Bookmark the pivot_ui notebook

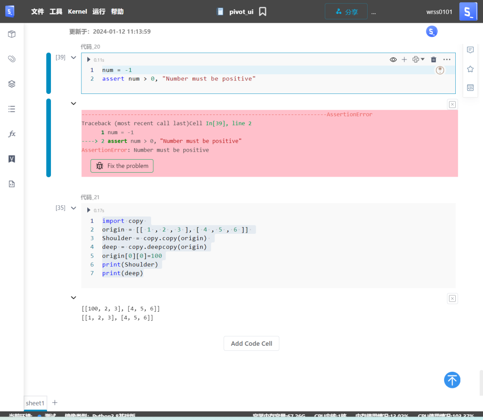263,11
